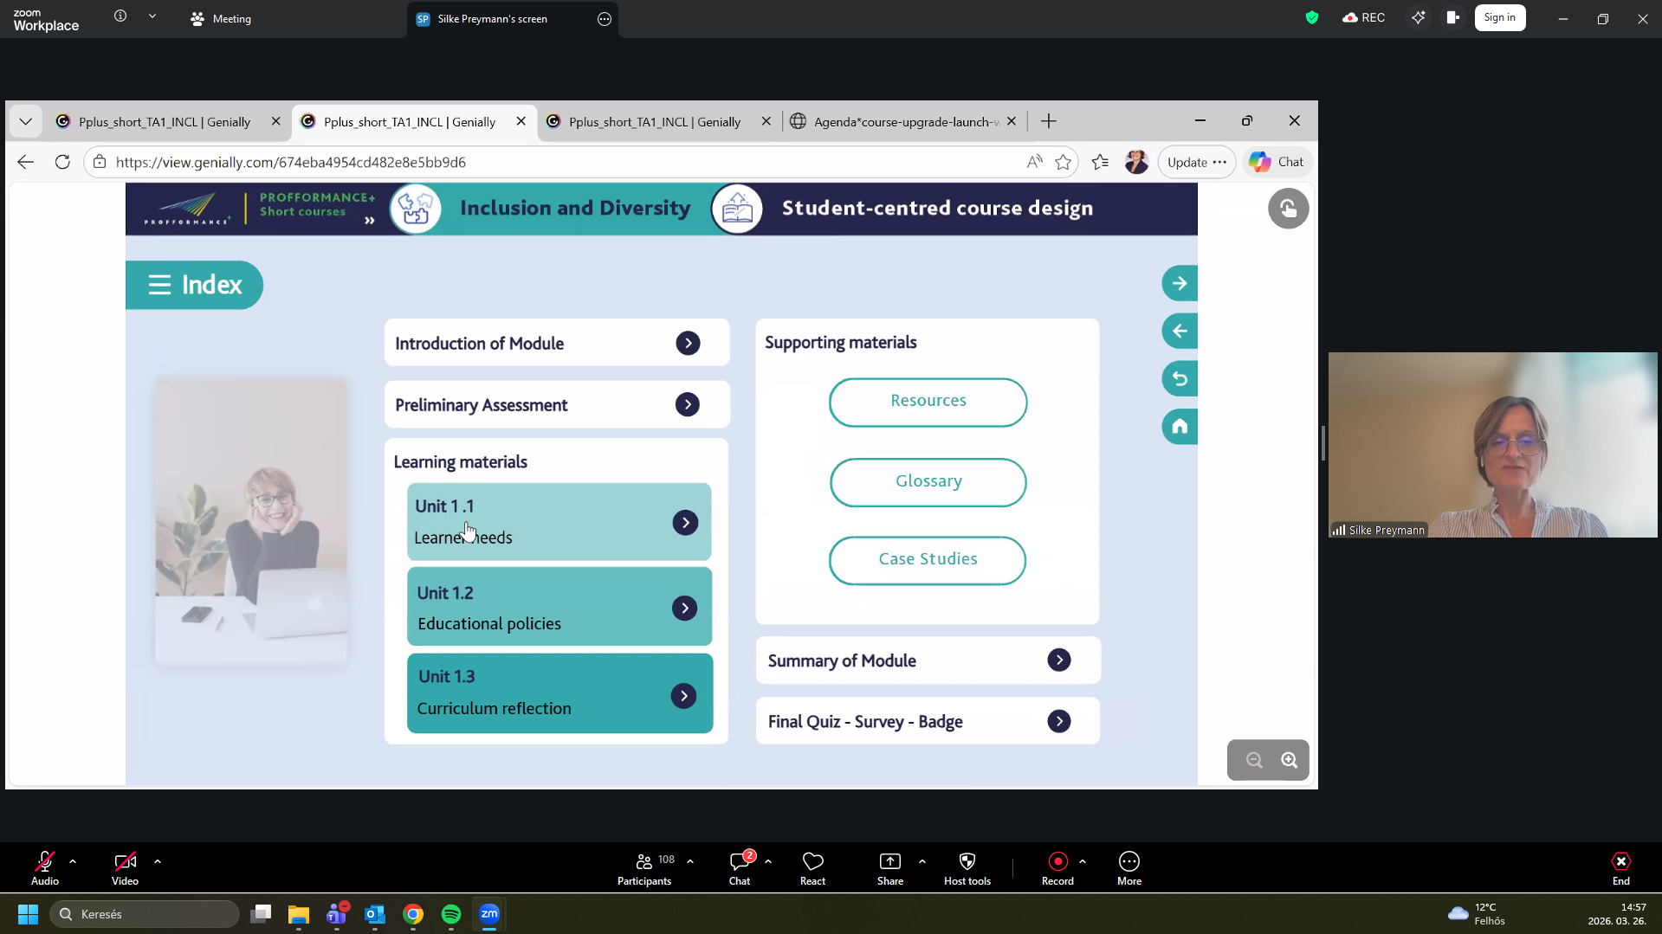
Task: Click the React heart icon
Action: tap(812, 861)
